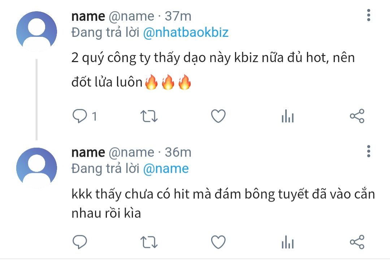Open the @name mention in second reply
The height and width of the screenshot is (262, 390).
(166, 169)
